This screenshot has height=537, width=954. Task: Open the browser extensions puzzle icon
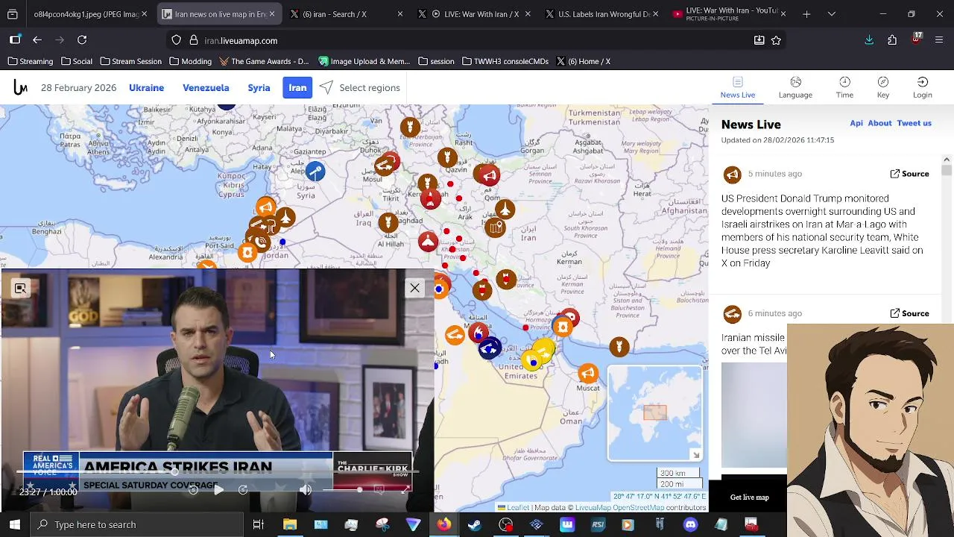(x=892, y=40)
